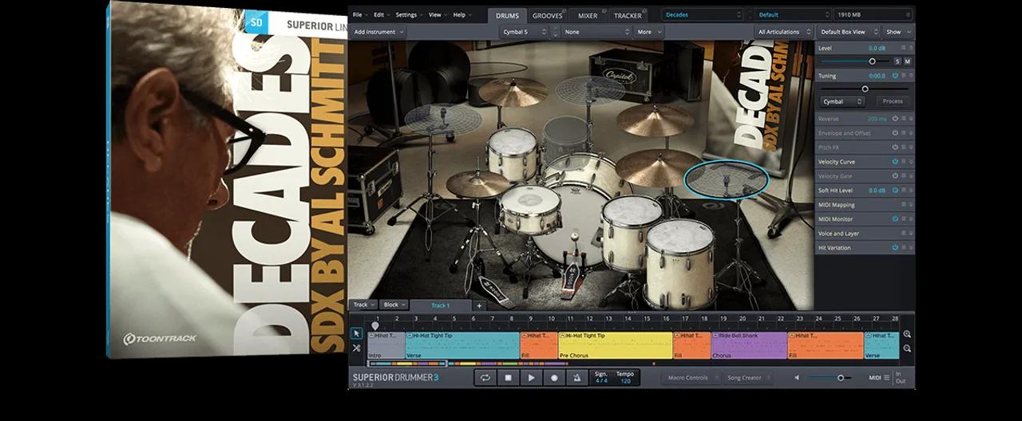The height and width of the screenshot is (421, 1022).
Task: Select the purple Ride Bell Shank Chorus block
Action: click(x=749, y=345)
